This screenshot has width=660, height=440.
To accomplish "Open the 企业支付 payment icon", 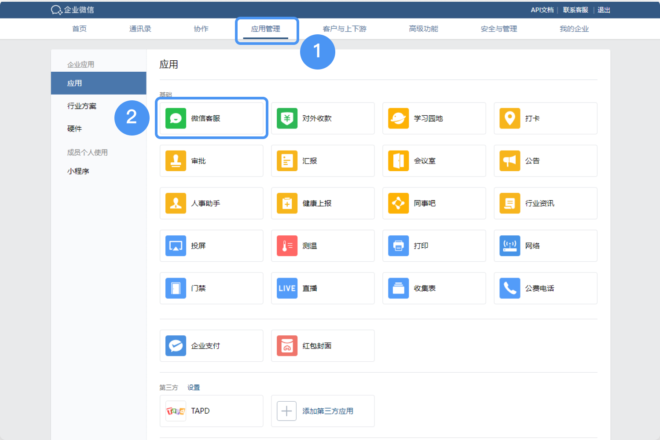I will (x=176, y=346).
